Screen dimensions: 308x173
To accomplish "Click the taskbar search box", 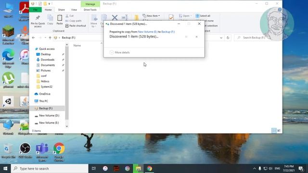I will [x=50, y=169].
